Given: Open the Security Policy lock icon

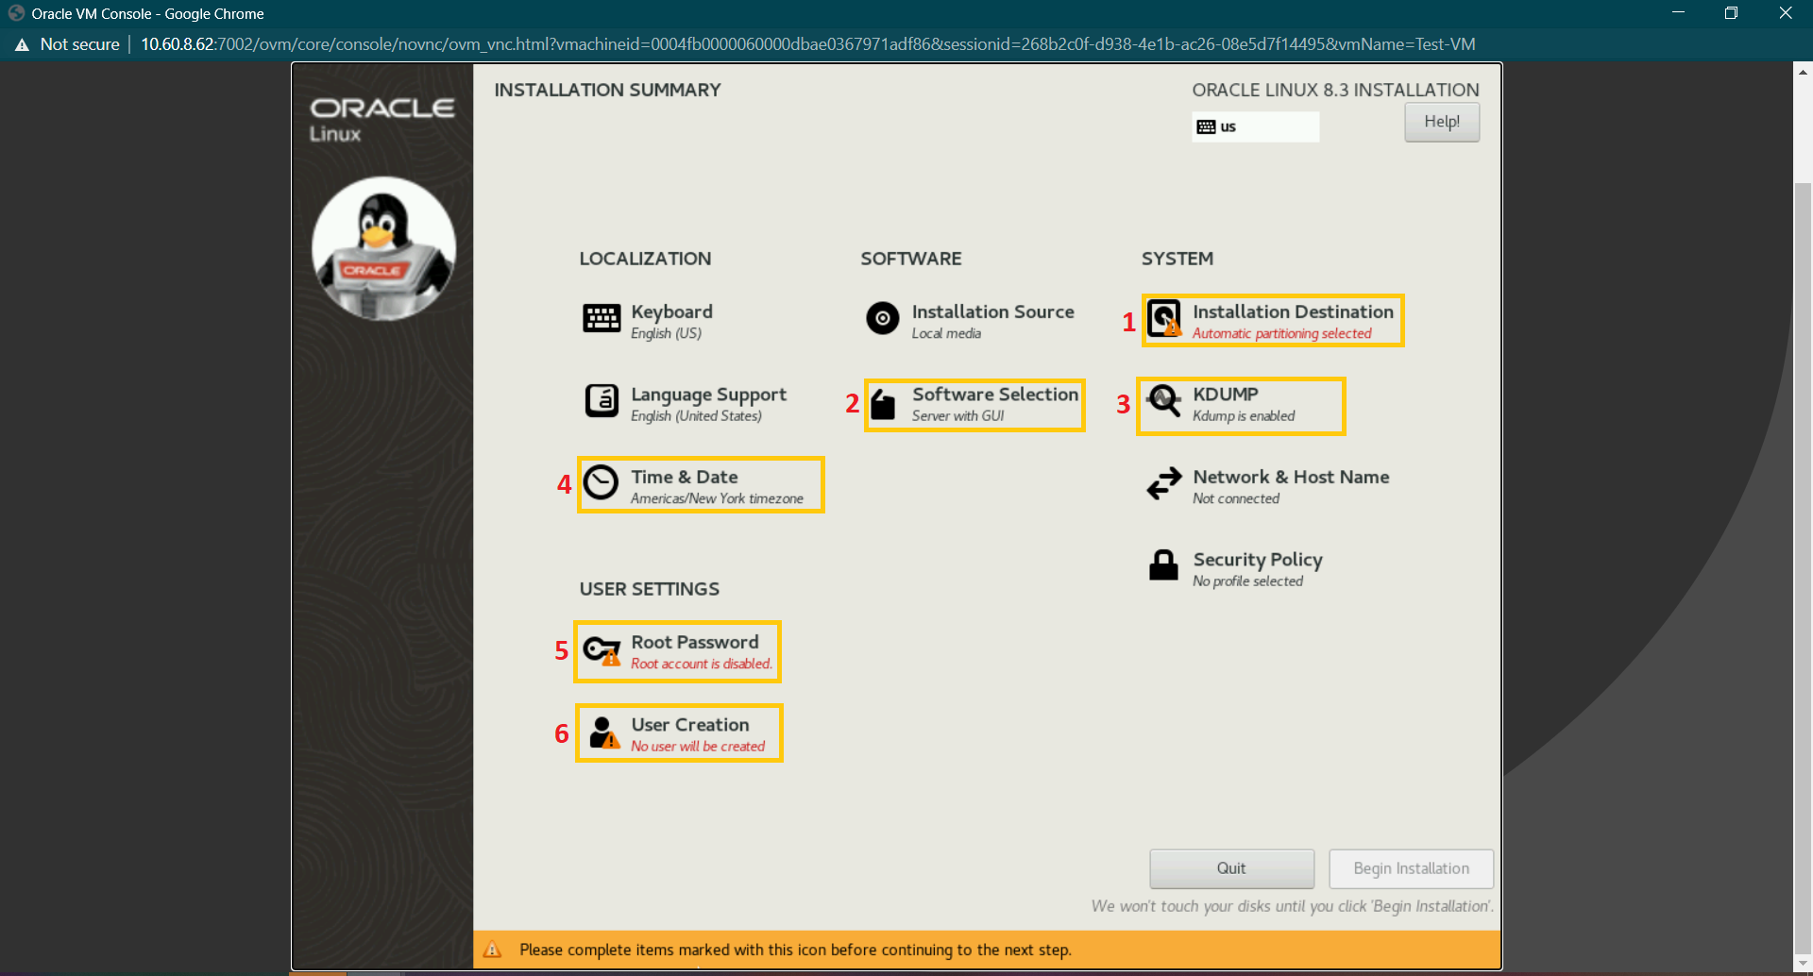Looking at the screenshot, I should click(x=1163, y=565).
